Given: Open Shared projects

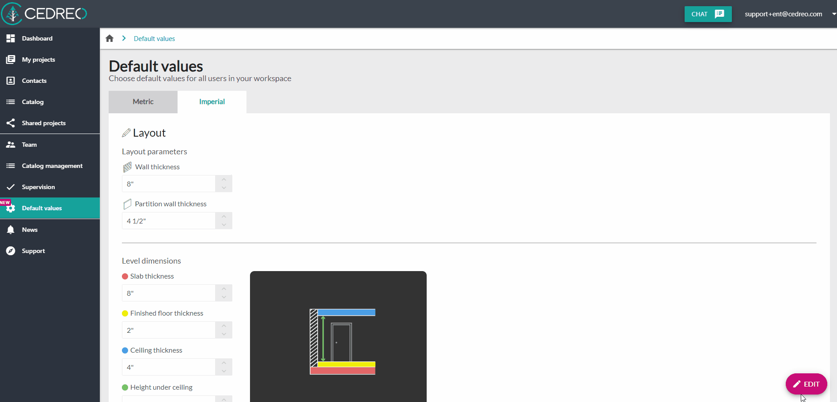Looking at the screenshot, I should coord(44,123).
